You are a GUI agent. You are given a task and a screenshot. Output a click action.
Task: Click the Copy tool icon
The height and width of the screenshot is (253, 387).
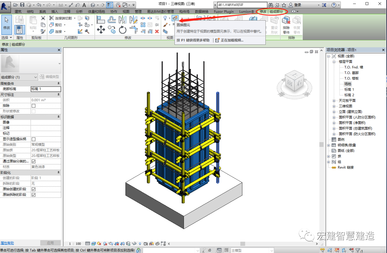(x=112, y=30)
